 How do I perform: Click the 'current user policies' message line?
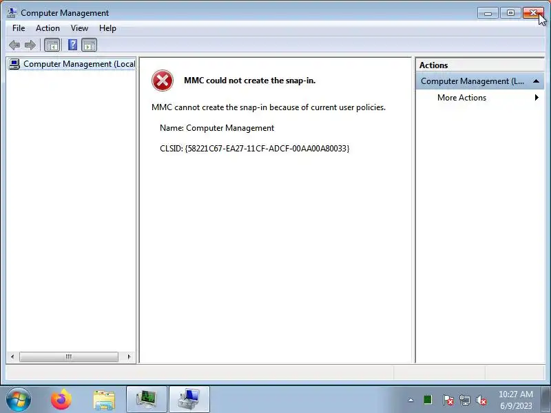click(269, 107)
